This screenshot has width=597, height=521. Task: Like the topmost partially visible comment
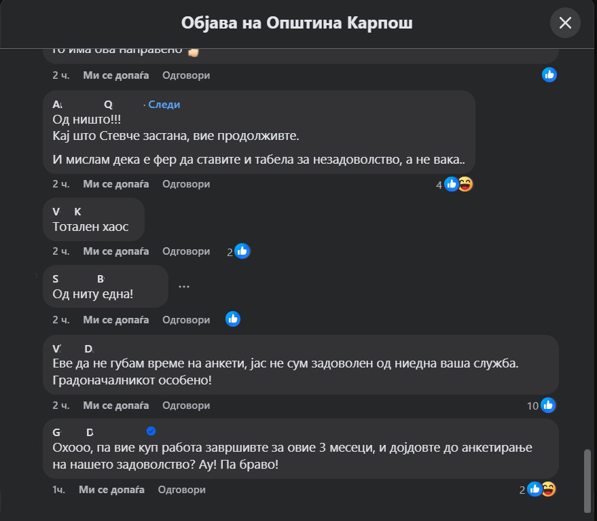coord(115,75)
